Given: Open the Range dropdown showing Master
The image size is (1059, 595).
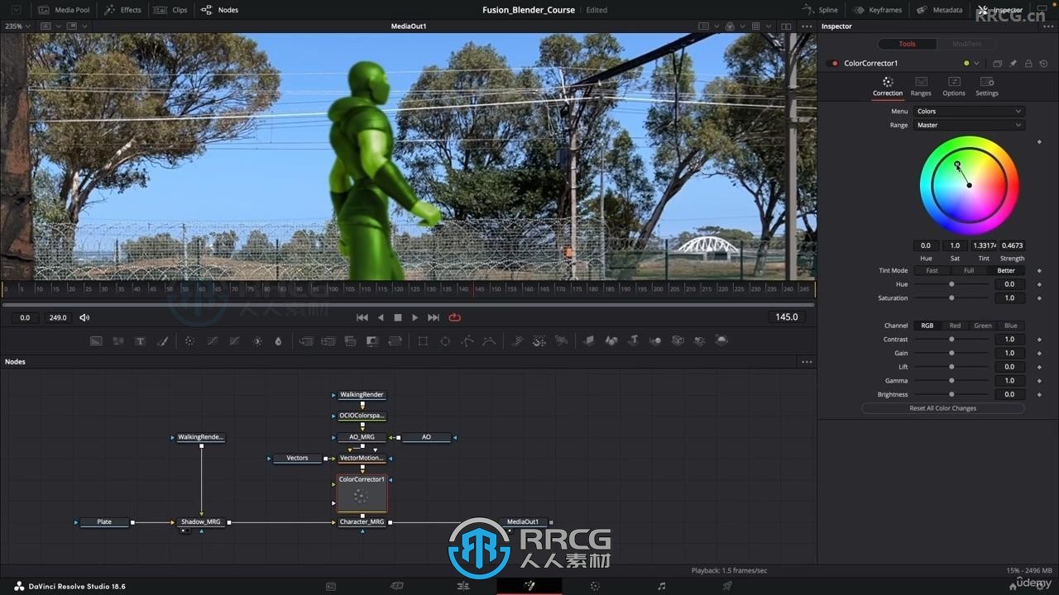Looking at the screenshot, I should pos(969,126).
